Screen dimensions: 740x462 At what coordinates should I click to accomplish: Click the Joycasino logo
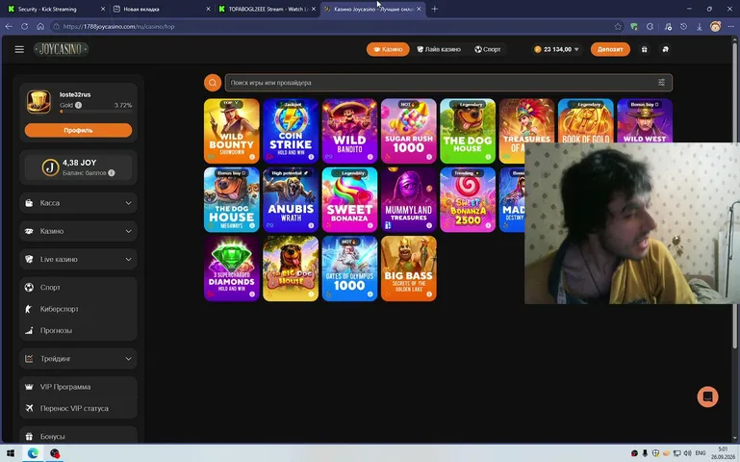pyautogui.click(x=61, y=49)
